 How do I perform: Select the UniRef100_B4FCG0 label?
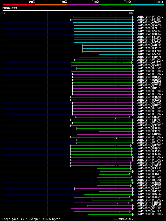coord(149,42)
